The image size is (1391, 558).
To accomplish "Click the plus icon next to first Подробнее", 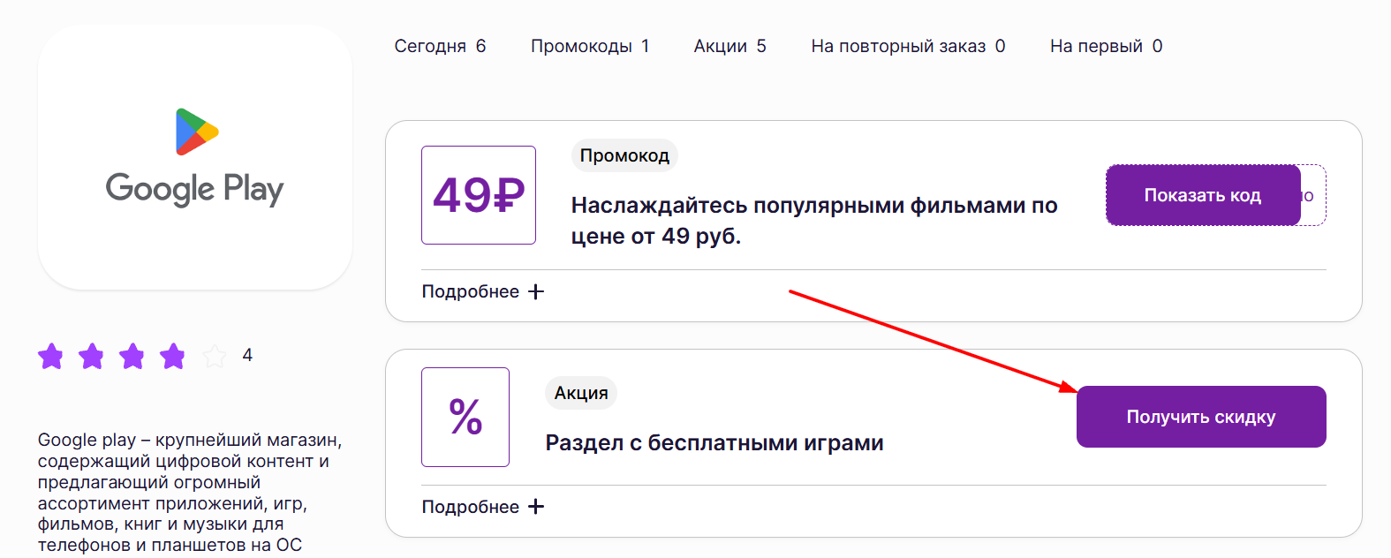I will tap(536, 290).
